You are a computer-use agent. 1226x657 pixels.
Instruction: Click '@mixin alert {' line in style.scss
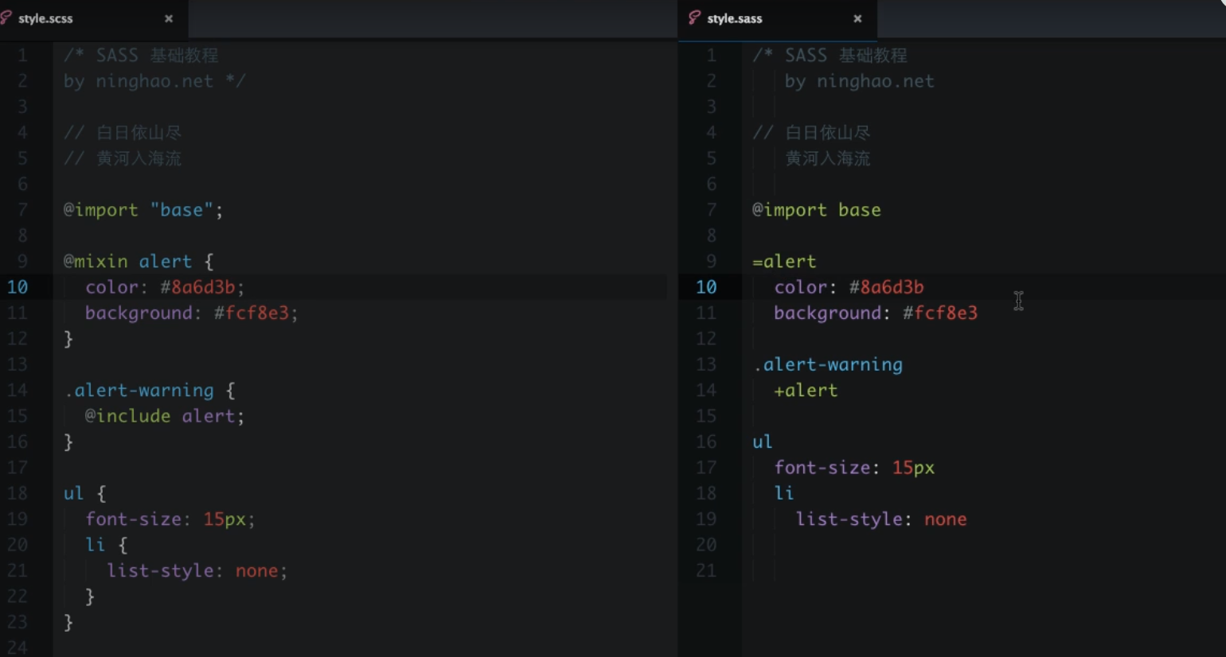[x=139, y=262]
